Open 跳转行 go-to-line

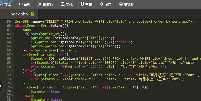pyautogui.click(x=46, y=4)
